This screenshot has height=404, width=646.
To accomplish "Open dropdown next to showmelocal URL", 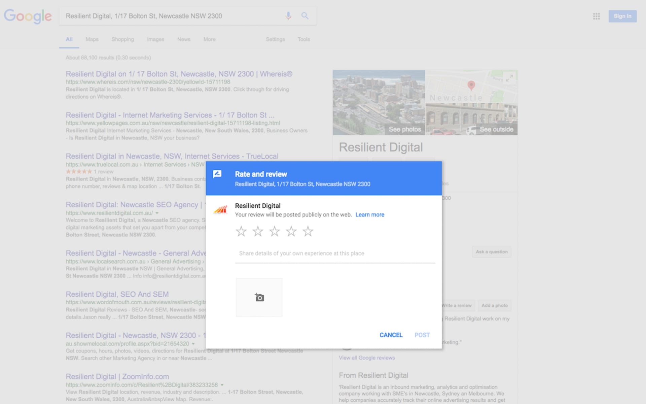I will click(x=193, y=344).
